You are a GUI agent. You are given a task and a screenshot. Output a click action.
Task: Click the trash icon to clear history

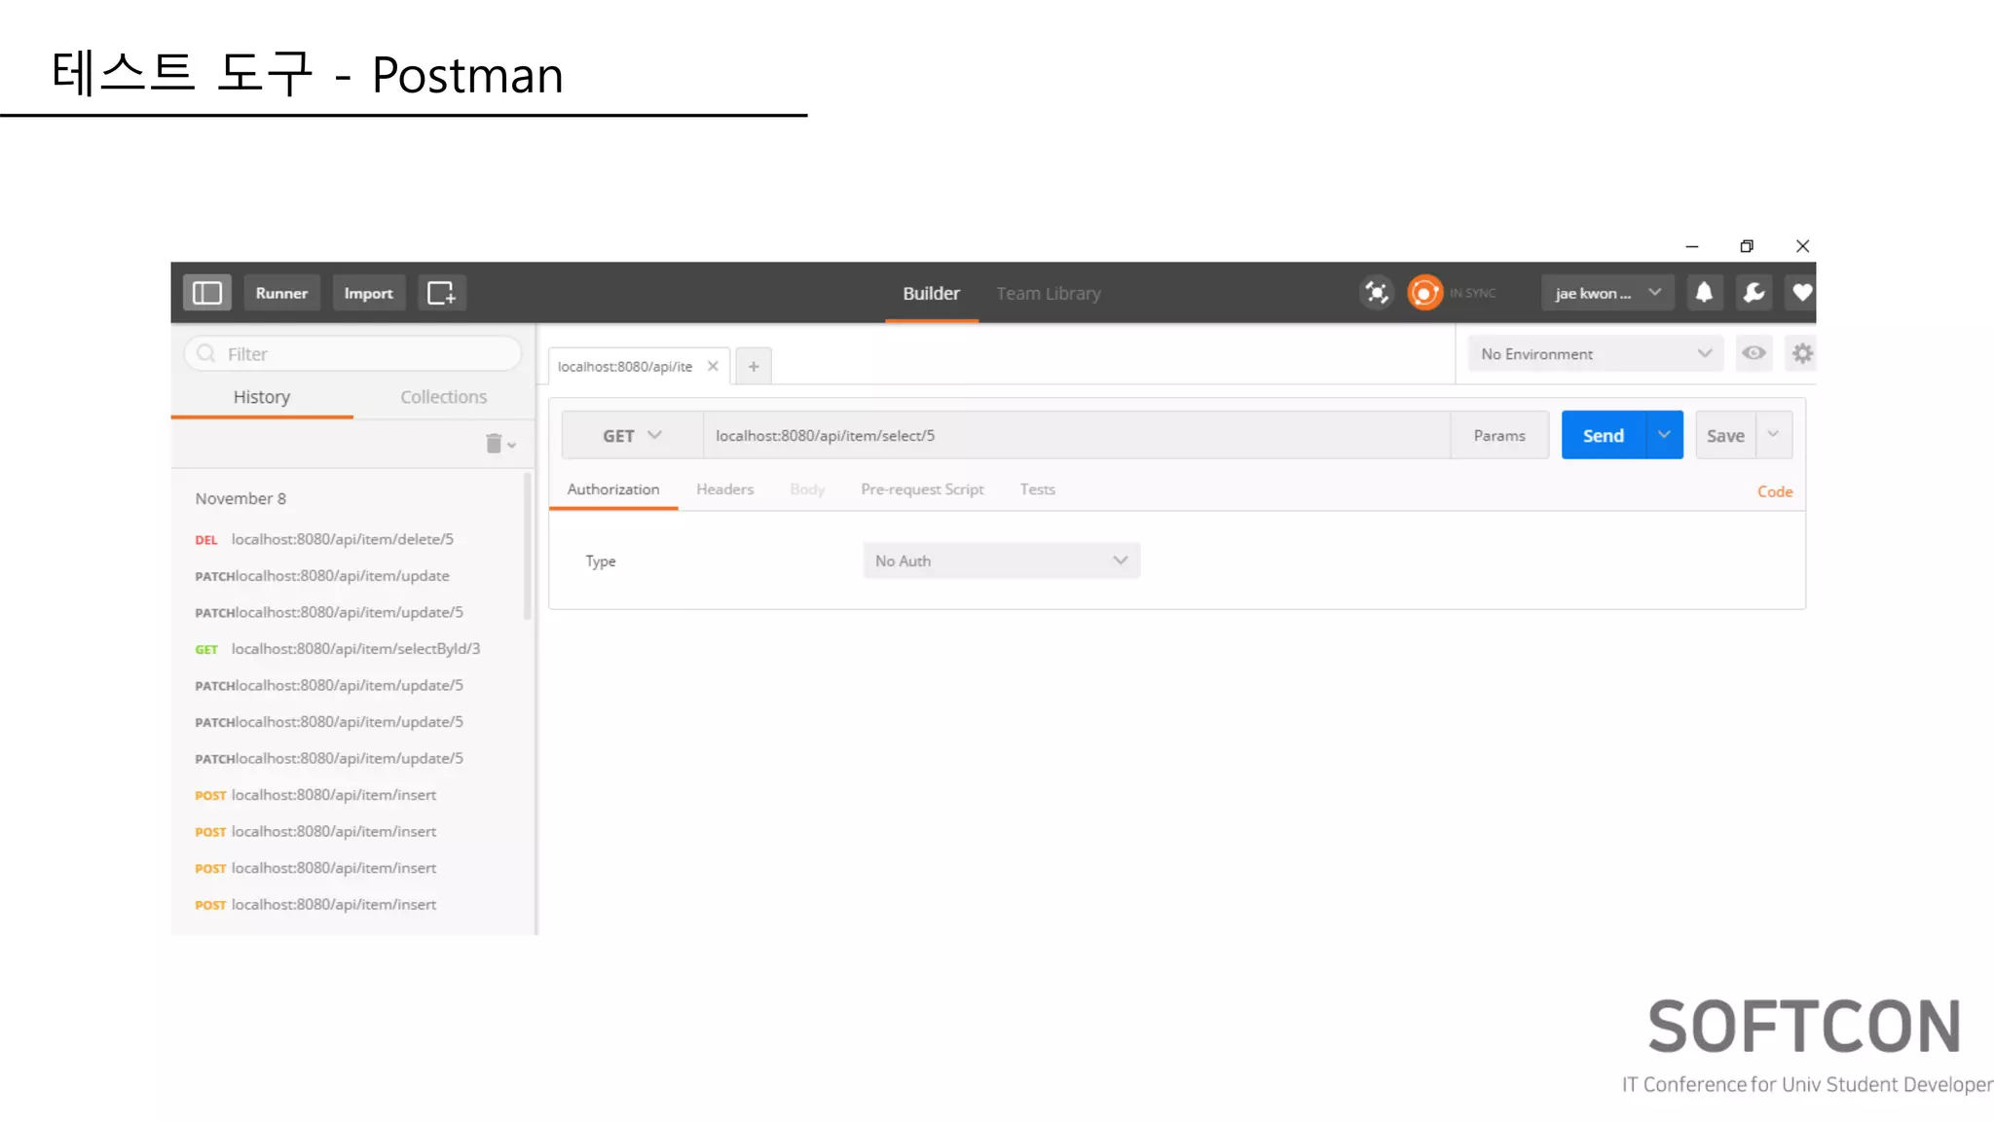[x=495, y=444]
